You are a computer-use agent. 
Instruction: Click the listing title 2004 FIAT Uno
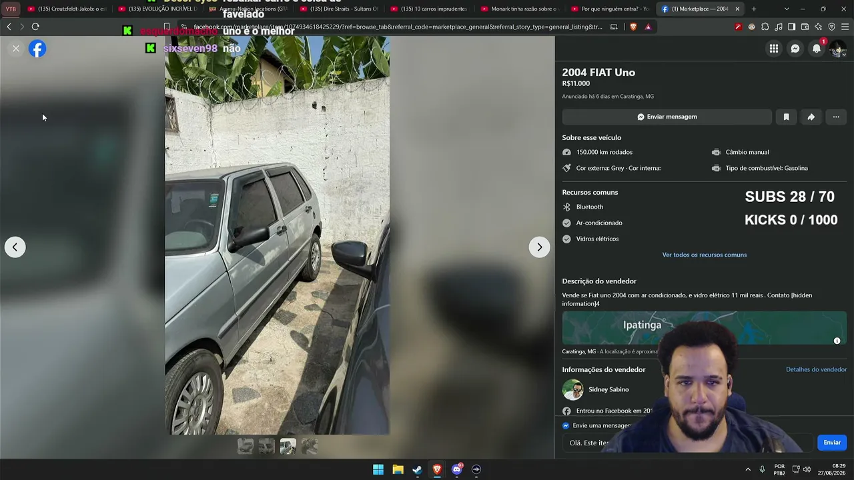point(598,72)
